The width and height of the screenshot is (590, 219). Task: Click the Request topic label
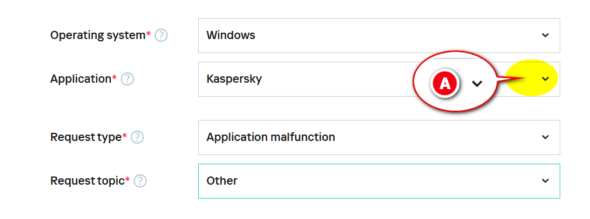[87, 181]
